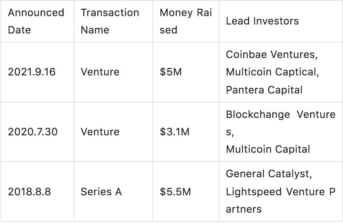The image size is (343, 223).
Task: Select the Pantera Capital investor text
Action: pyautogui.click(x=264, y=90)
